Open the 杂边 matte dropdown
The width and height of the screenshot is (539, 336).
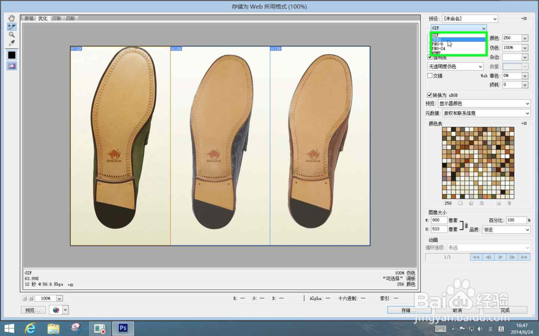(525, 58)
